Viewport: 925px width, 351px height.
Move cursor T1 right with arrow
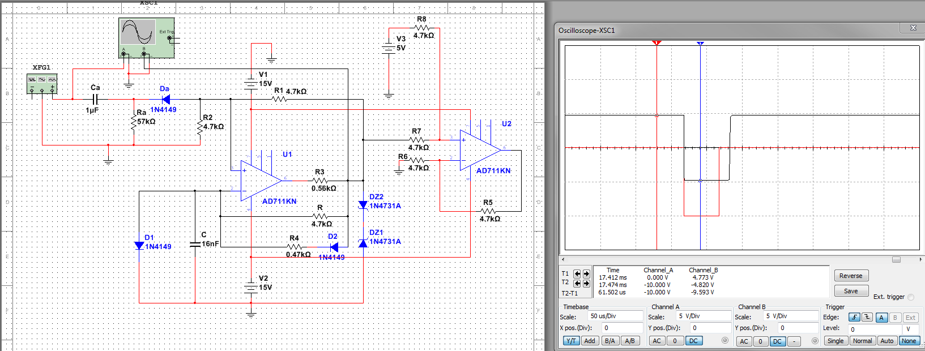pyautogui.click(x=586, y=273)
